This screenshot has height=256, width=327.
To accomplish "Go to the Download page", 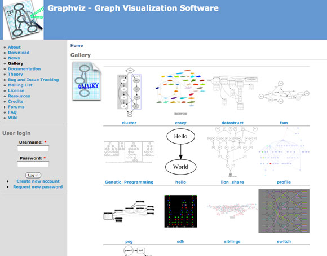I will [x=19, y=53].
